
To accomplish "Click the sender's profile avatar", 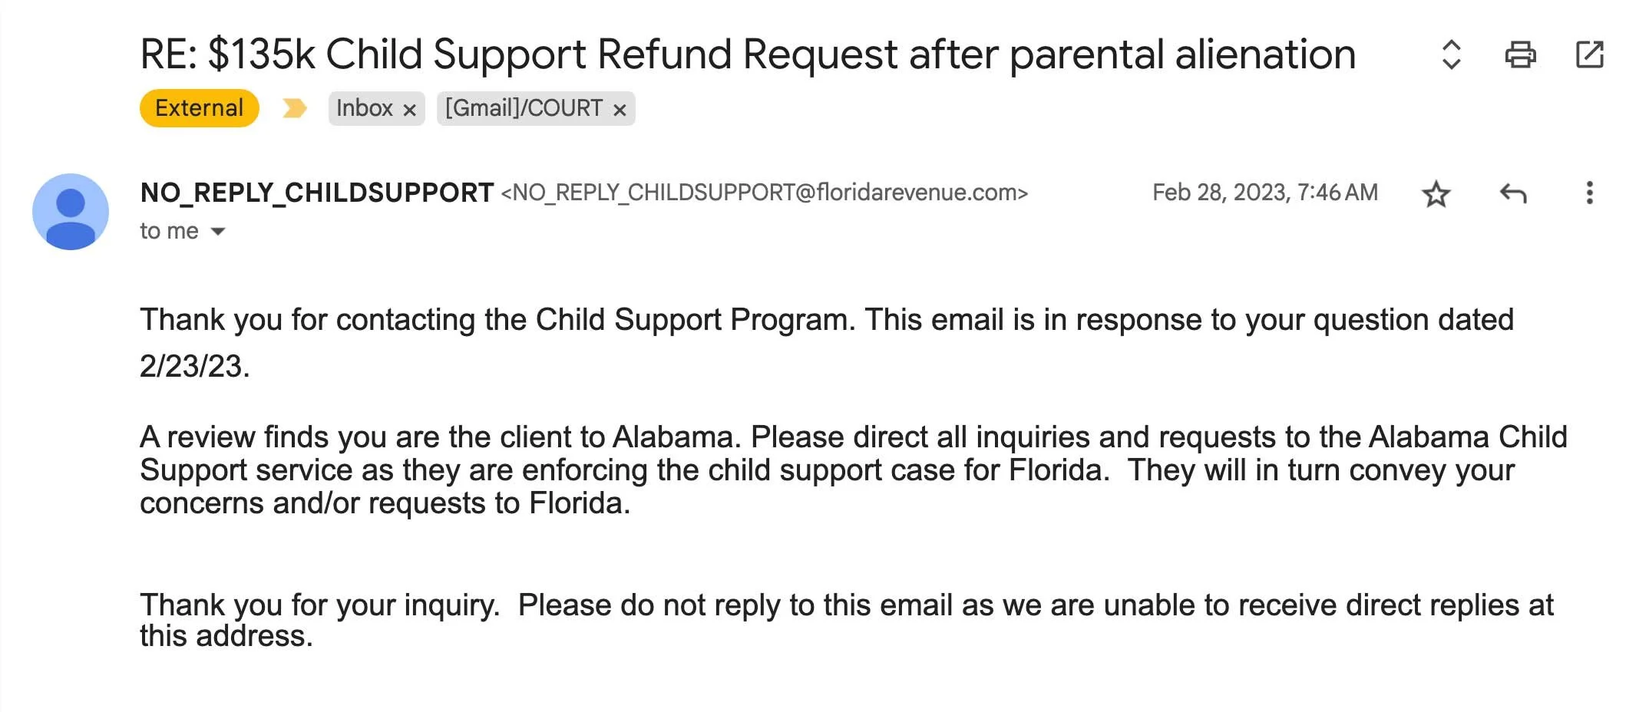I will (71, 211).
